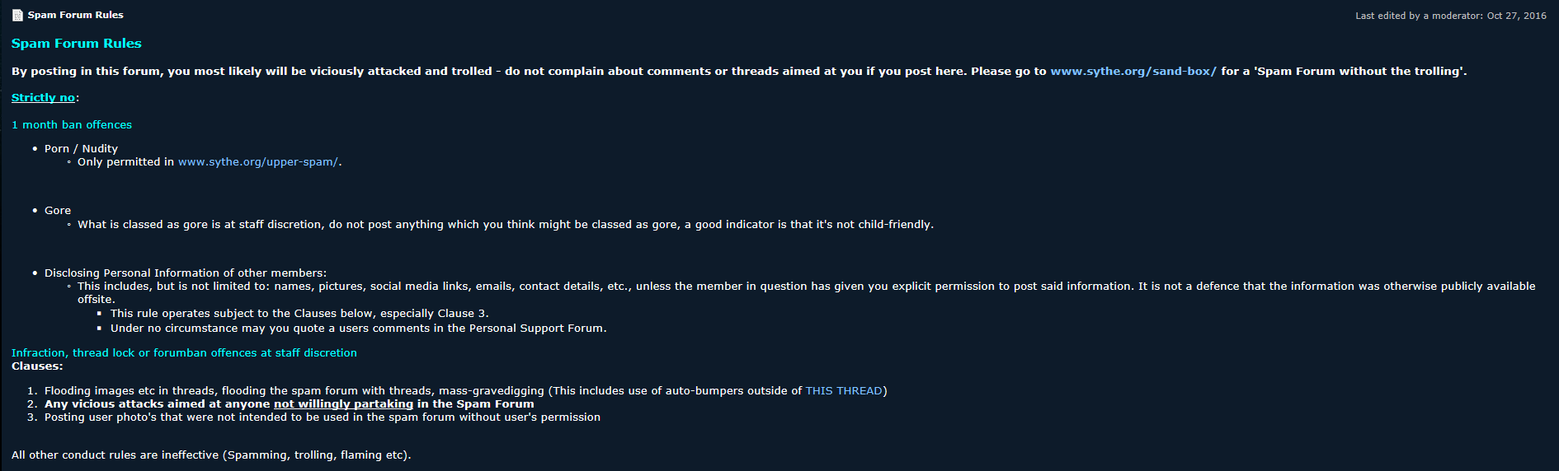Click the small Spam Forum Rules title
Screen dimensions: 1559x471
76,15
